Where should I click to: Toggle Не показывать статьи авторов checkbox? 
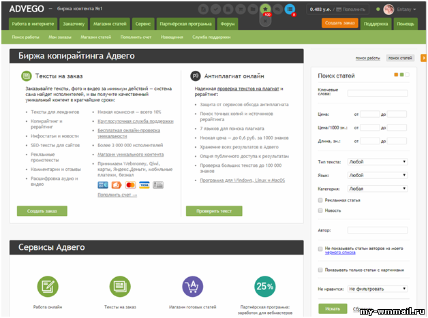(320, 249)
